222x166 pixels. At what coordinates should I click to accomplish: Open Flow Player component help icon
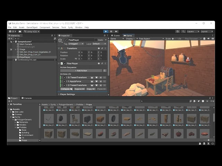point(99,64)
